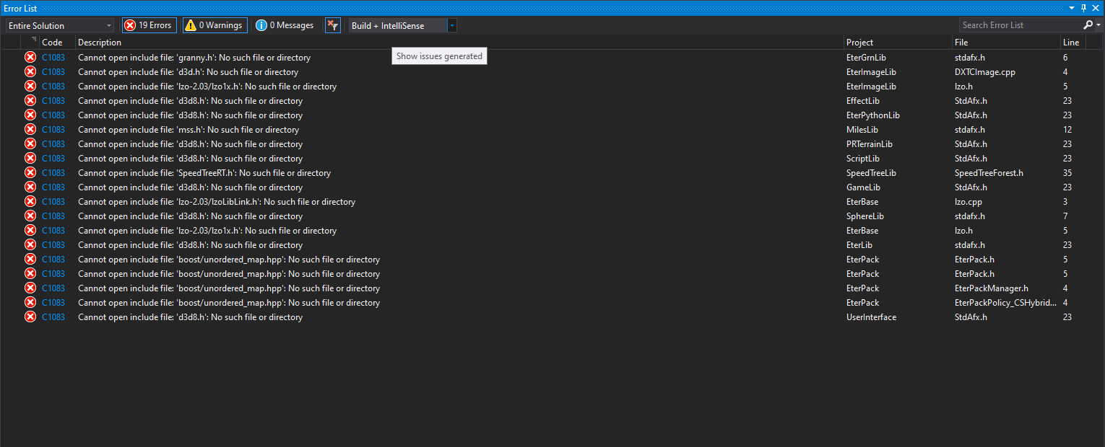The height and width of the screenshot is (447, 1105).
Task: Click the error icon in the EterPackManager.h row
Action: [30, 288]
